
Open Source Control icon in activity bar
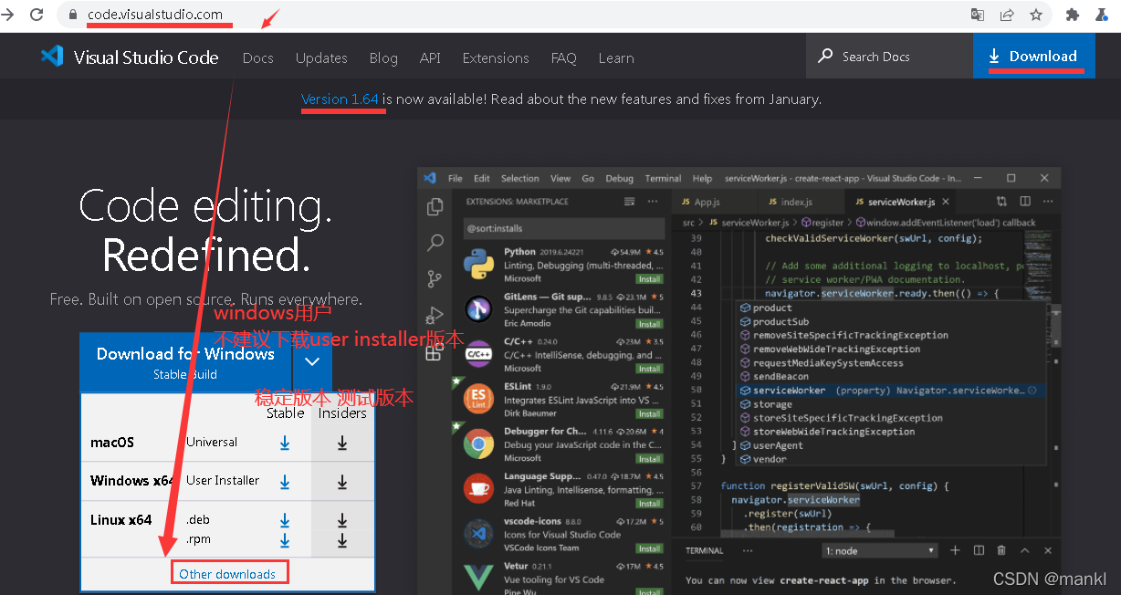tap(435, 279)
